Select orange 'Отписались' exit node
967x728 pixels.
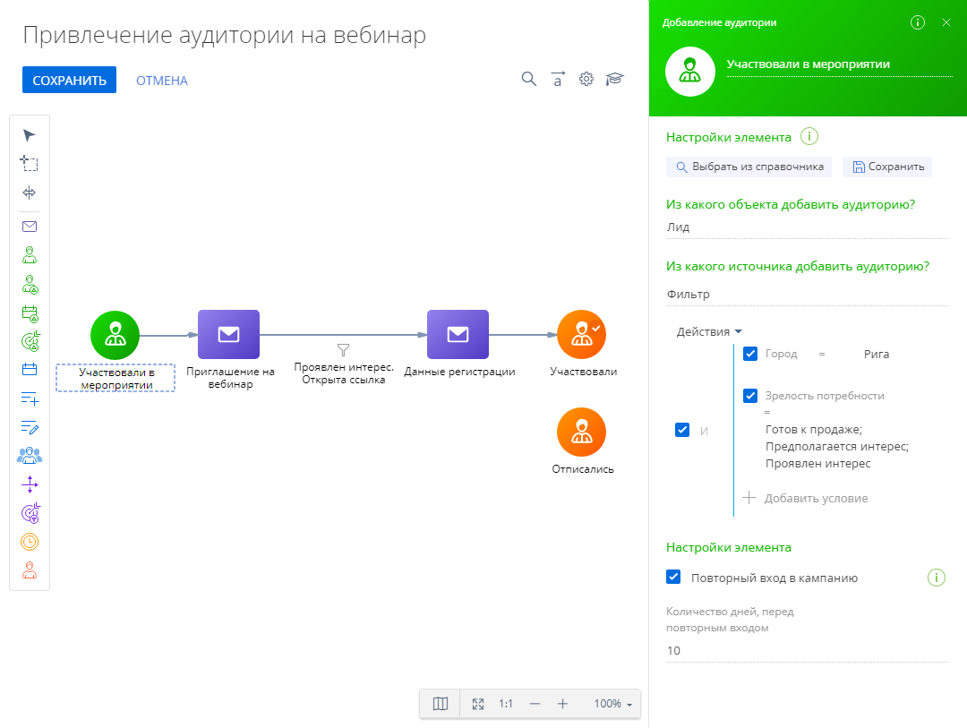582,432
